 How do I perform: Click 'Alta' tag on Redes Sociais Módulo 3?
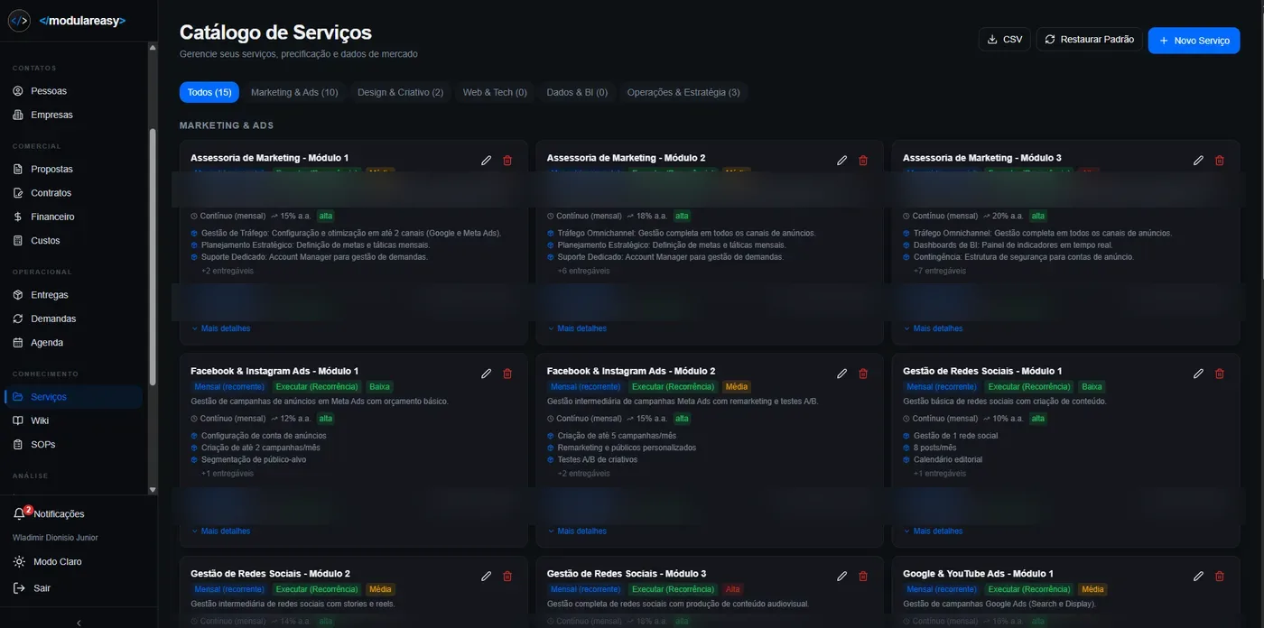click(x=733, y=589)
